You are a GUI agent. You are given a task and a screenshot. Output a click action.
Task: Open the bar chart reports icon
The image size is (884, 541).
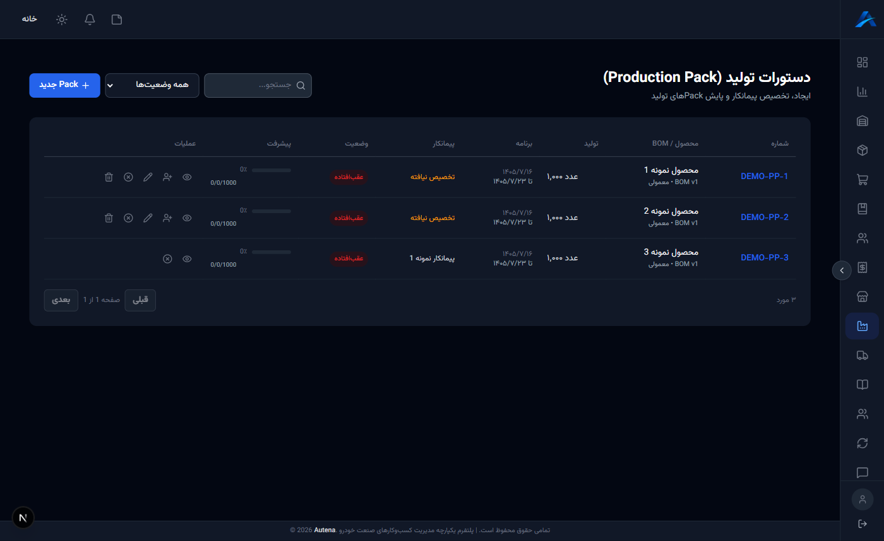pyautogui.click(x=862, y=91)
